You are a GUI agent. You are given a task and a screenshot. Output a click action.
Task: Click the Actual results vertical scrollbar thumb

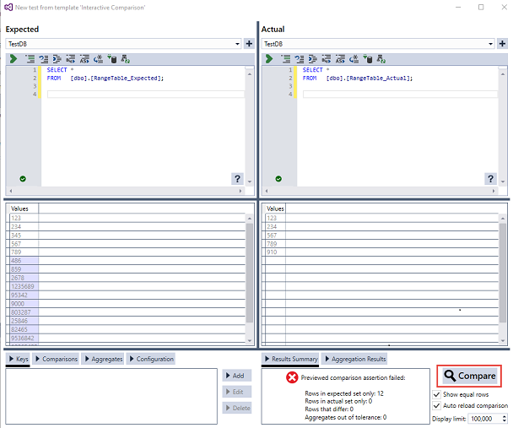pos(503,273)
